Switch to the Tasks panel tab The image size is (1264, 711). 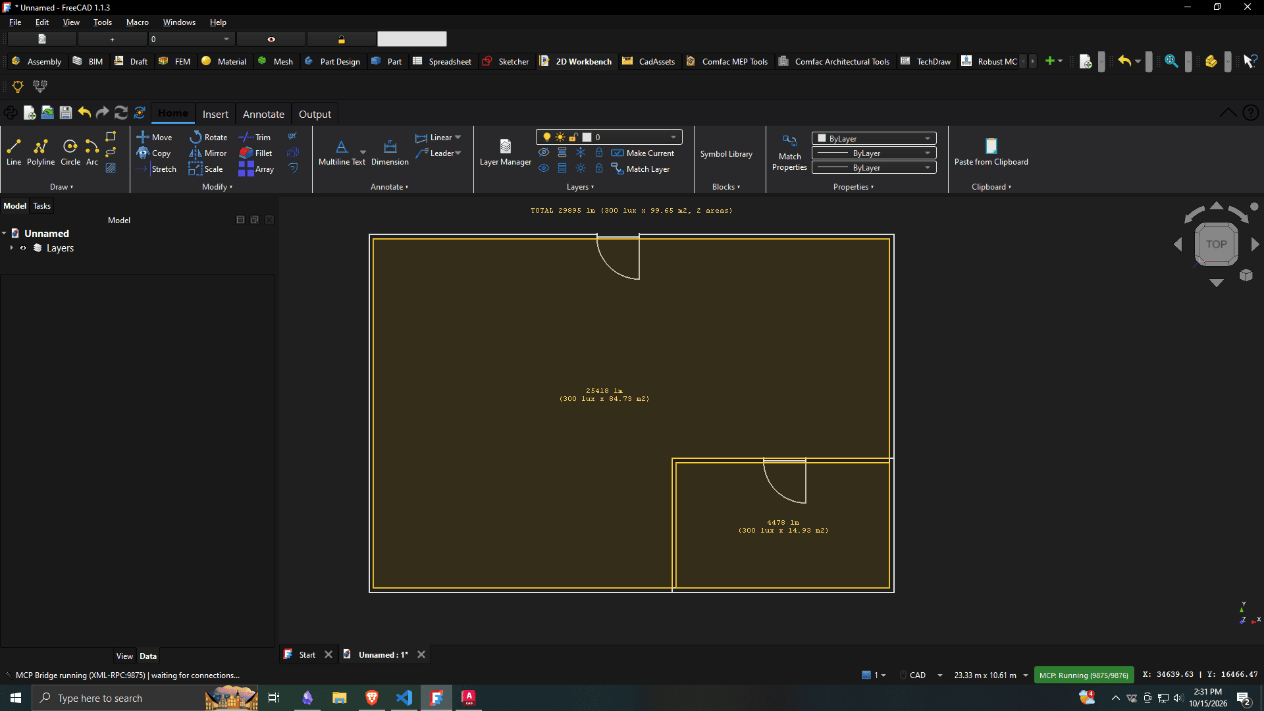click(x=41, y=206)
